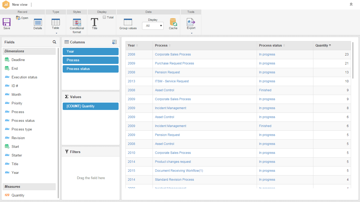The width and height of the screenshot is (360, 202).
Task: Click the Group values icon
Action: coord(128,22)
